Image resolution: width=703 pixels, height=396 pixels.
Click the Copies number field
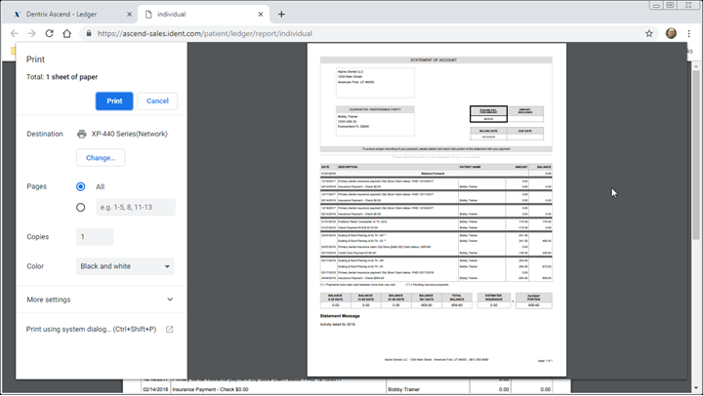point(95,236)
